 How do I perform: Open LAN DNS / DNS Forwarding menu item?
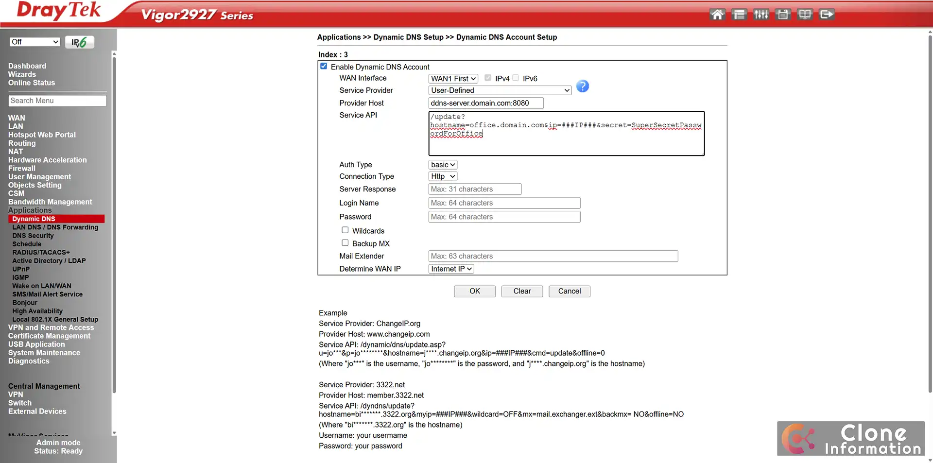[x=55, y=227]
